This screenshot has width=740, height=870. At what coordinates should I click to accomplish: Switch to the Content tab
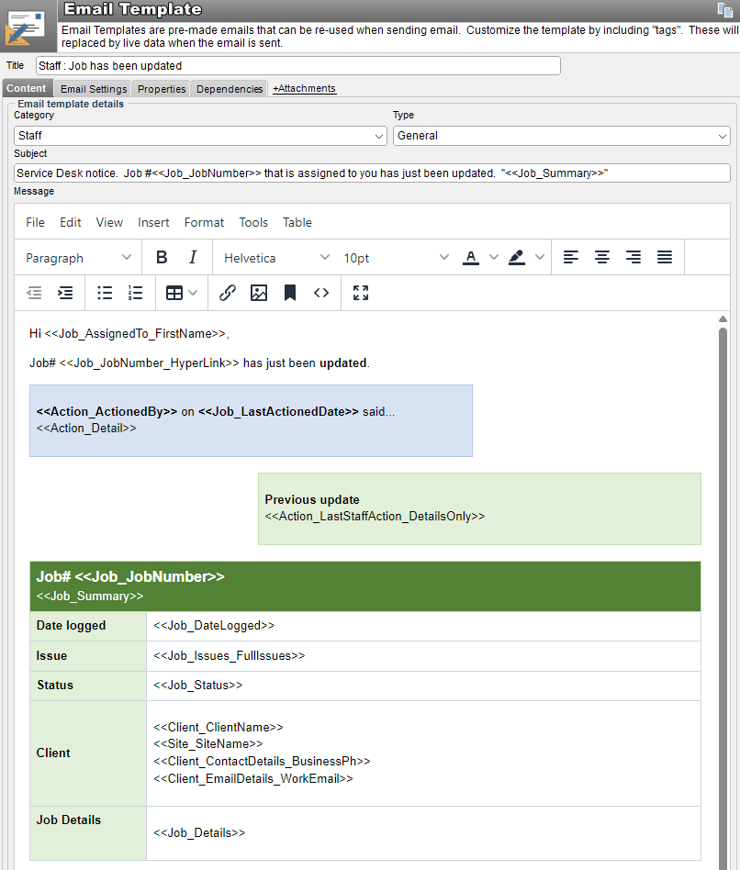(x=27, y=88)
